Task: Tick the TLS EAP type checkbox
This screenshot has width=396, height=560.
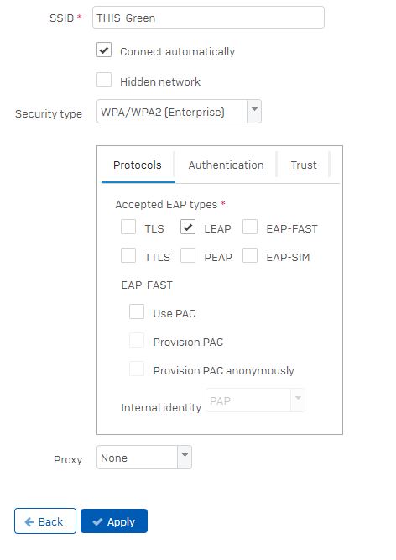Action: click(x=128, y=227)
